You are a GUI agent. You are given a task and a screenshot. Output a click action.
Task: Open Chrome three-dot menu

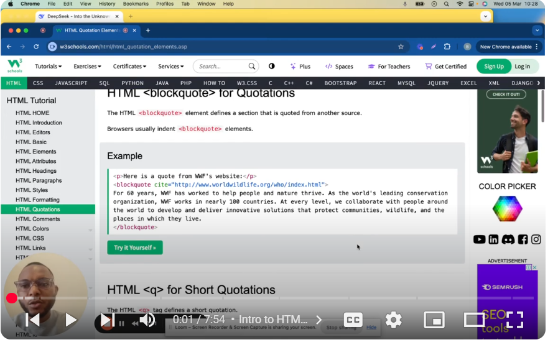(537, 47)
